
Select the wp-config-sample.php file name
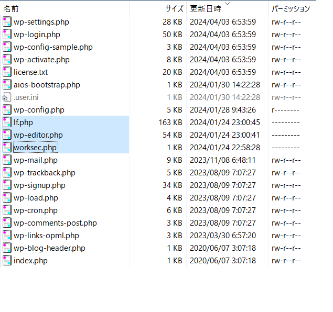tap(53, 47)
